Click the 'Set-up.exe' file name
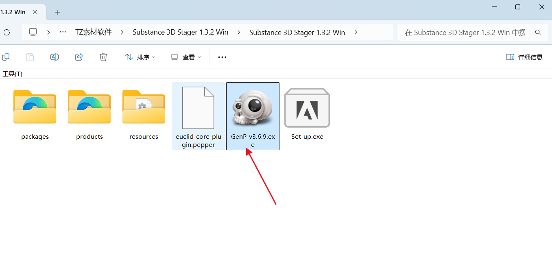Image resolution: width=552 pixels, height=273 pixels. (307, 137)
